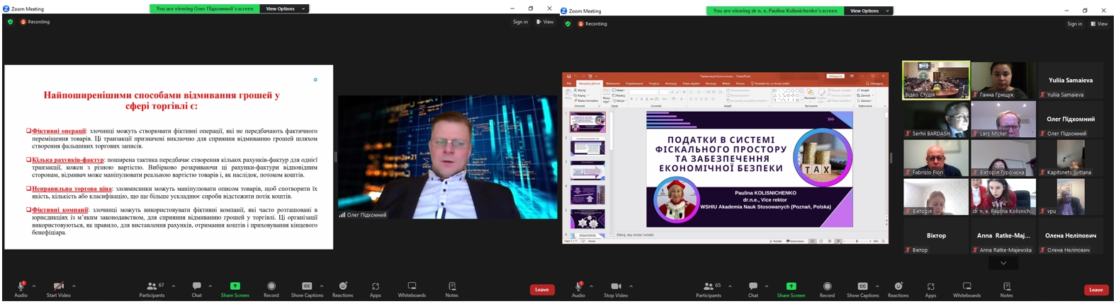Expand chat options arrow in left window
The image size is (1116, 304).
click(x=211, y=286)
